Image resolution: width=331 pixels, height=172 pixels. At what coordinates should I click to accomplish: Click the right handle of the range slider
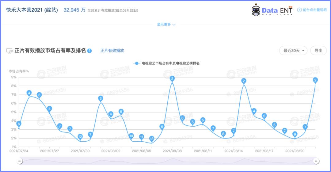click(316, 161)
